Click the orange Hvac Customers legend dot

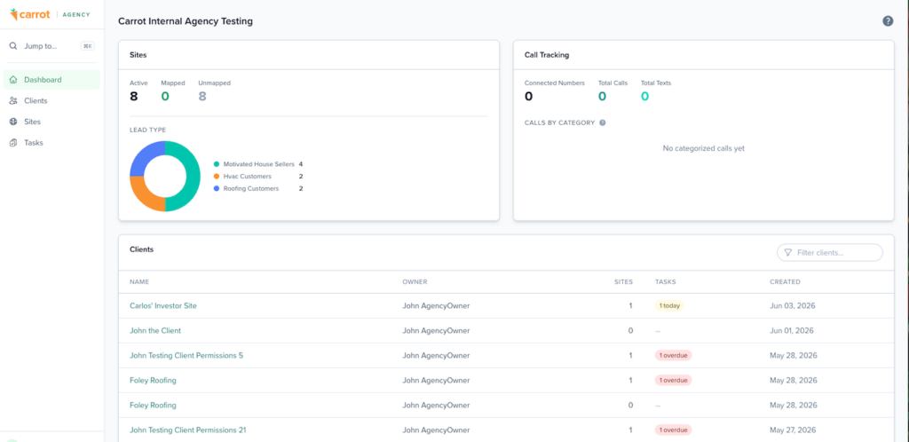coord(217,177)
